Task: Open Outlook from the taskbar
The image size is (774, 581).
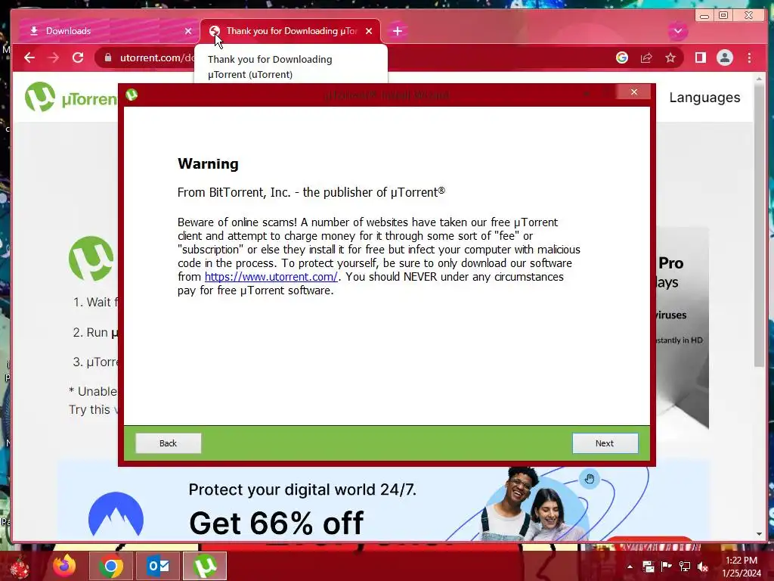Action: coord(158,566)
